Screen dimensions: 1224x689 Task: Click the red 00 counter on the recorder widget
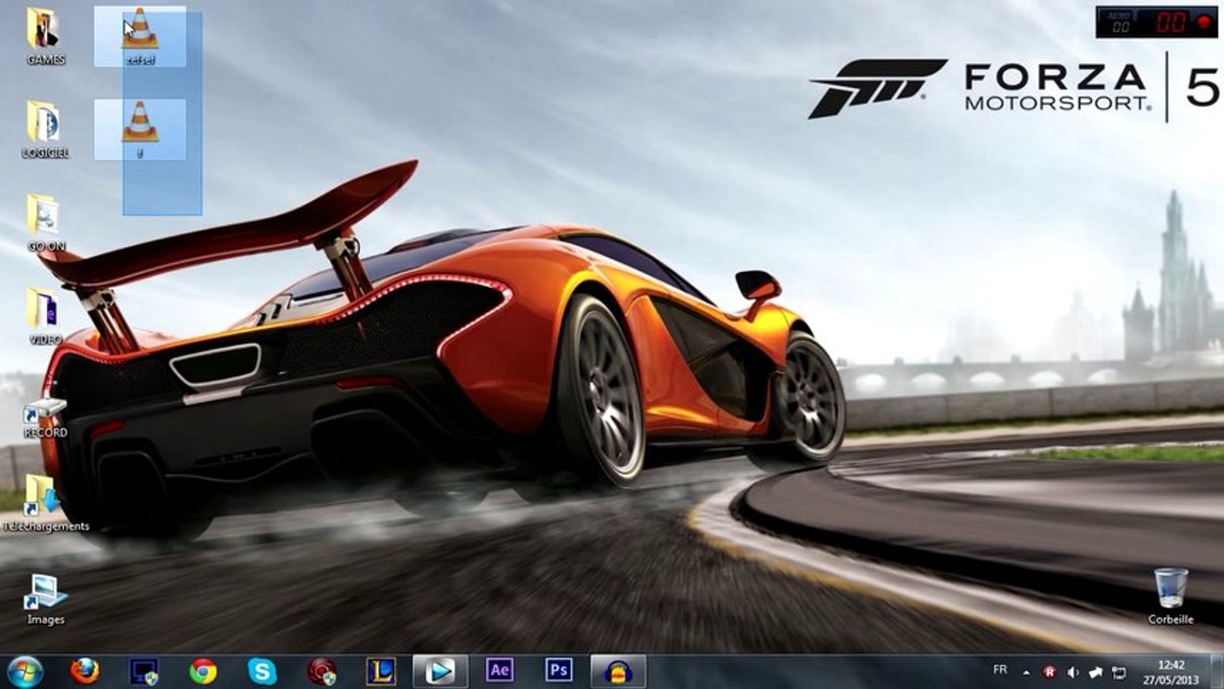[x=1170, y=22]
